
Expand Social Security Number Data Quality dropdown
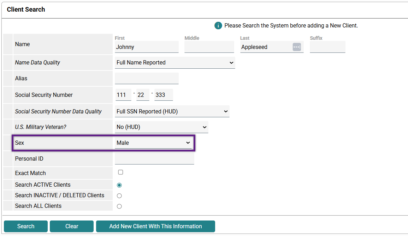click(172, 111)
